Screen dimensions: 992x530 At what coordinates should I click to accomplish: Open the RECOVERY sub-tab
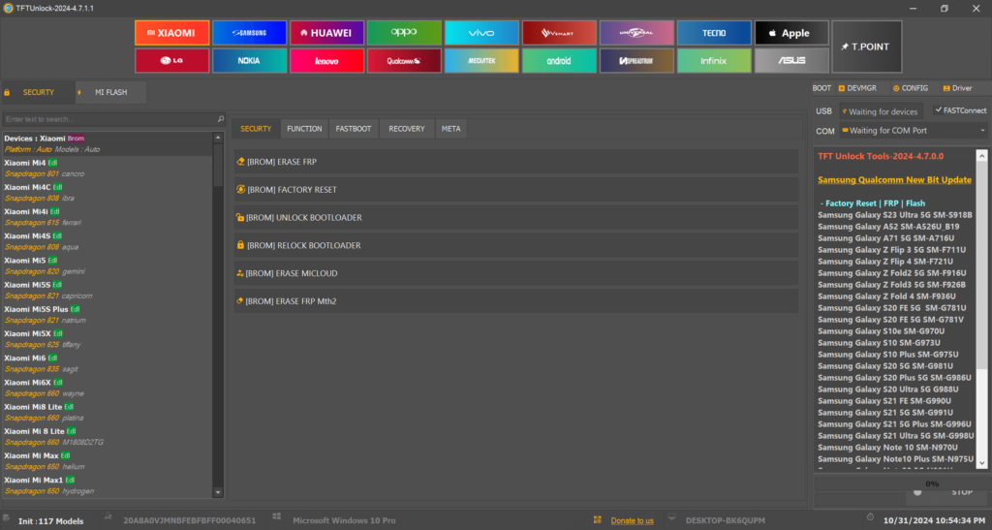[407, 129]
